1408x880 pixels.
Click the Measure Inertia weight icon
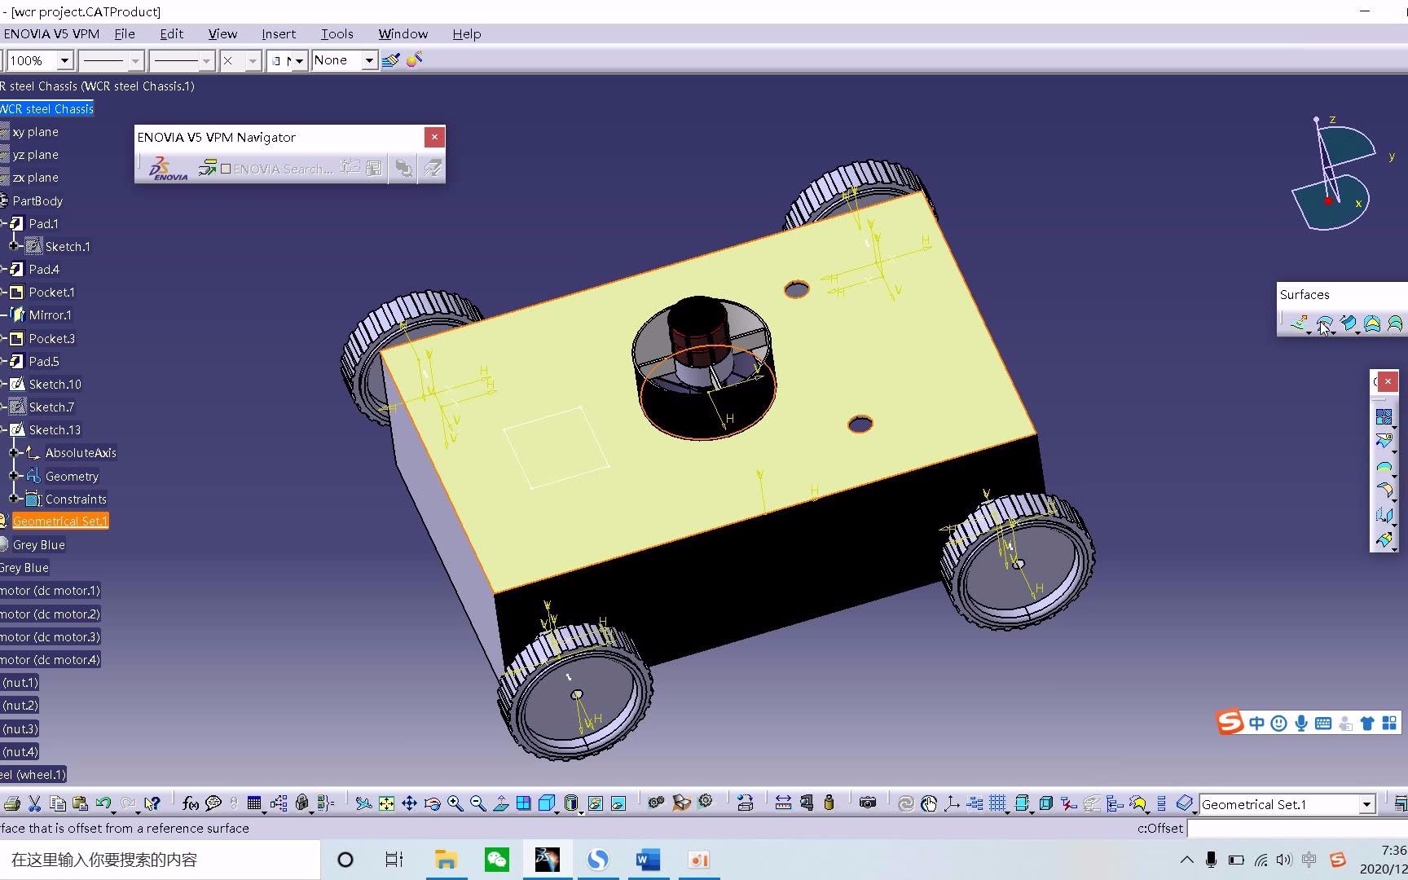(x=829, y=803)
